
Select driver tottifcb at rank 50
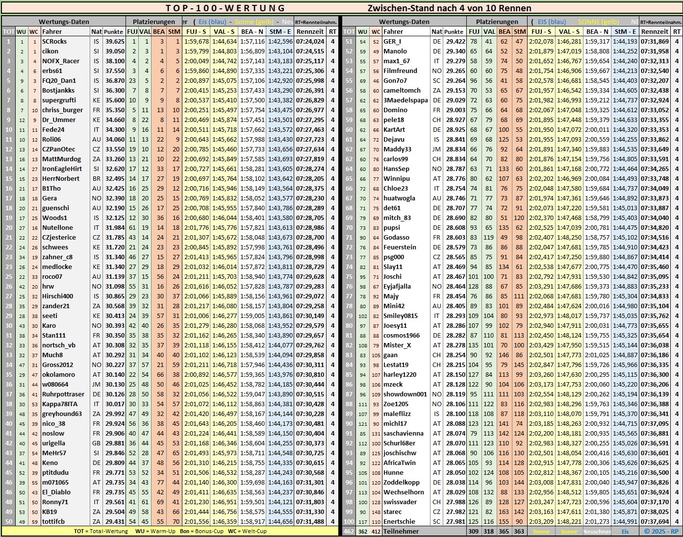[x=53, y=522]
